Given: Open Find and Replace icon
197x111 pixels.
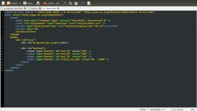Looking at the screenshot, I should point(89,3).
